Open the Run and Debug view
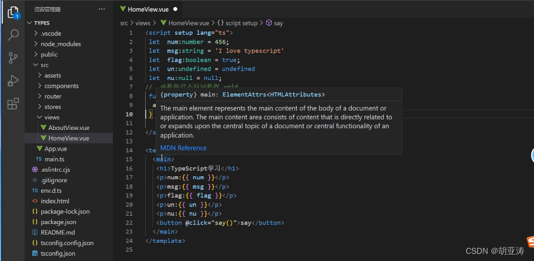Image resolution: width=534 pixels, height=261 pixels. point(13,81)
